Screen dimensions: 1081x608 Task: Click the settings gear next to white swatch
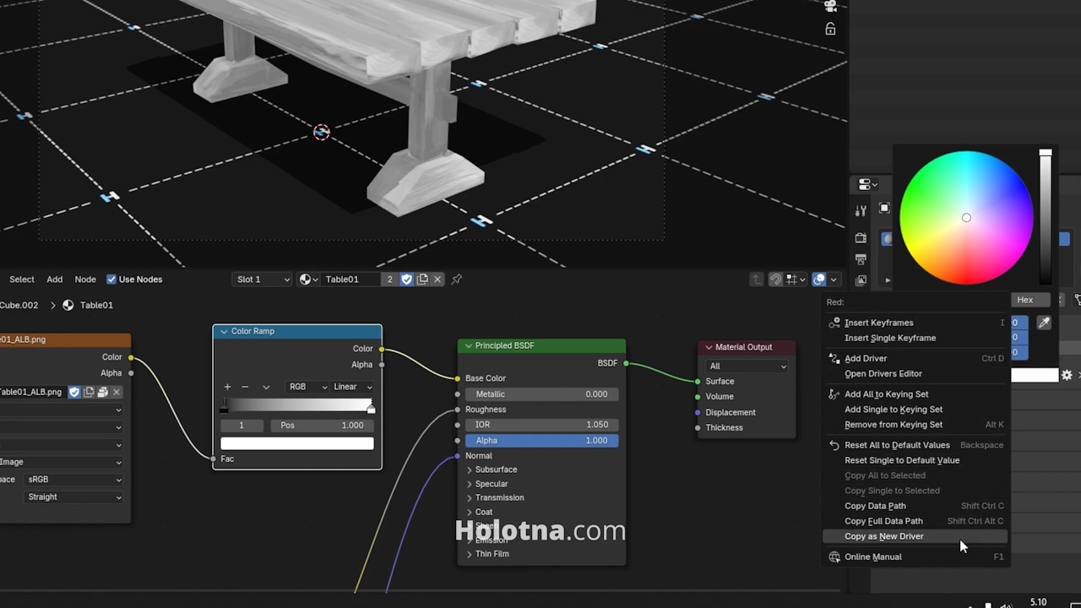pyautogui.click(x=1067, y=375)
